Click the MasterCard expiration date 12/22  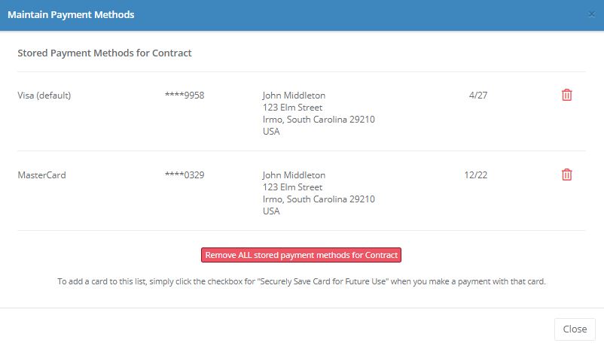point(476,175)
